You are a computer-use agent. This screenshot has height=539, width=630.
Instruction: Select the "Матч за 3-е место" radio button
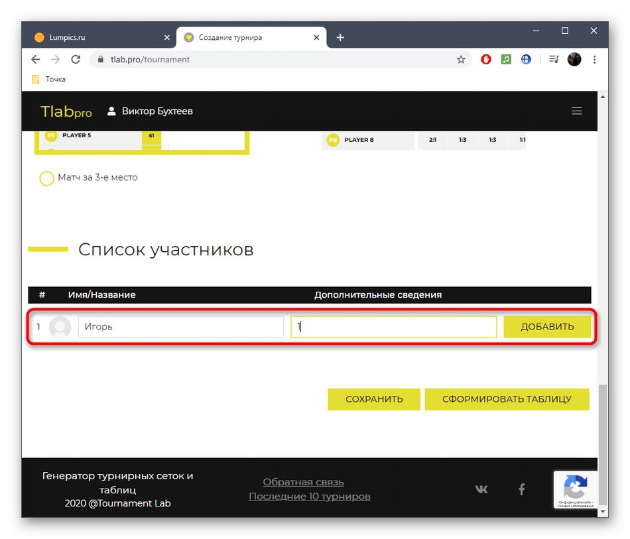(46, 178)
